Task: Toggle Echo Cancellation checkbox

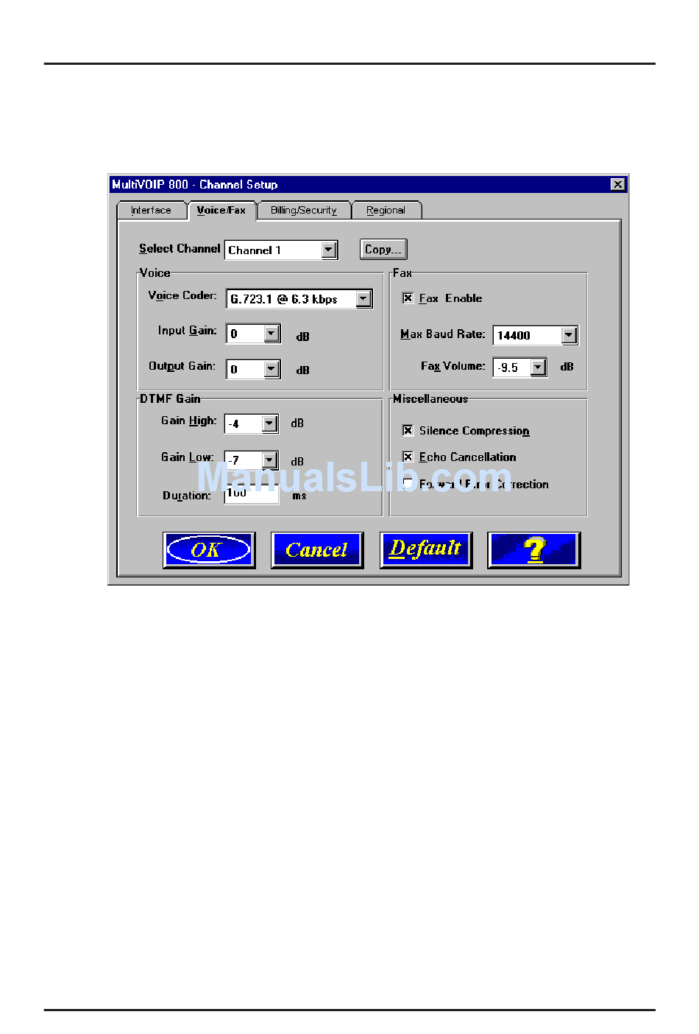Action: pyautogui.click(x=408, y=457)
